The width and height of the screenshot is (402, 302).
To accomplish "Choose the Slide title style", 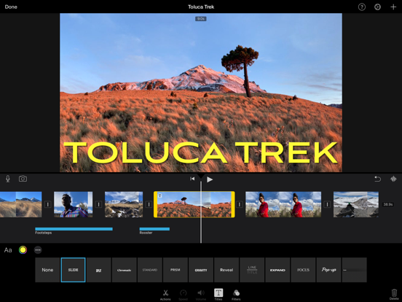I will (73, 270).
